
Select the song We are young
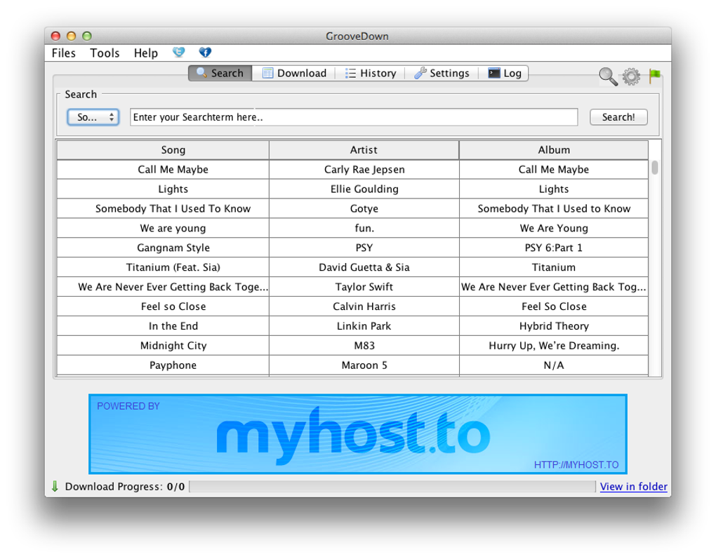[x=163, y=228]
